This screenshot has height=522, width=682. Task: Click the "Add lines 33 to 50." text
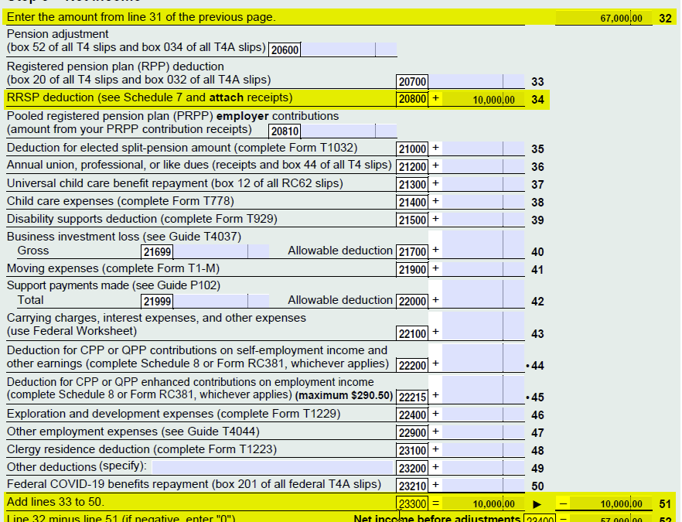point(56,502)
